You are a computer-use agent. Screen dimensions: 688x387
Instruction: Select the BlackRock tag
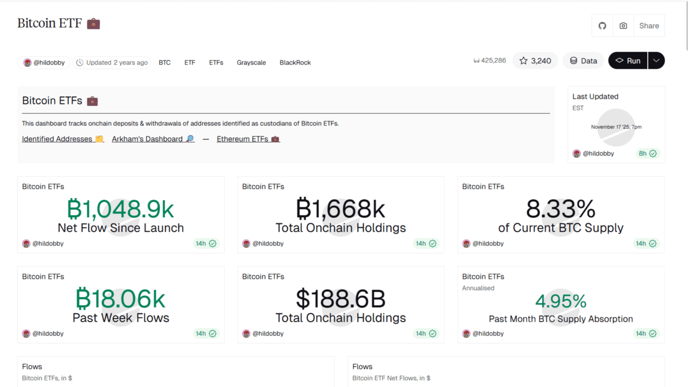pyautogui.click(x=295, y=63)
